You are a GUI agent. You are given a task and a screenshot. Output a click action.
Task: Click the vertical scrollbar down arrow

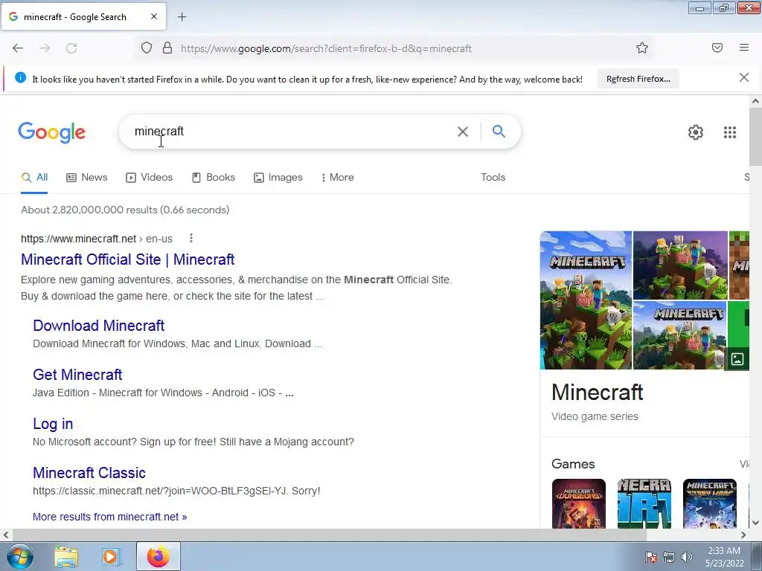(x=755, y=523)
